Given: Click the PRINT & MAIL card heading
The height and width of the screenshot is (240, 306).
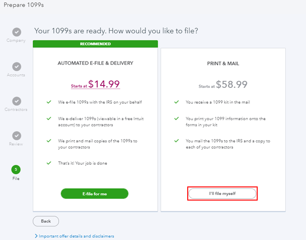Looking at the screenshot, I should (x=223, y=63).
